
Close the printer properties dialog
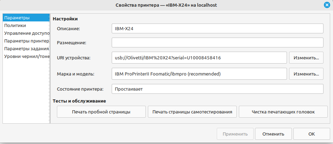327,5
